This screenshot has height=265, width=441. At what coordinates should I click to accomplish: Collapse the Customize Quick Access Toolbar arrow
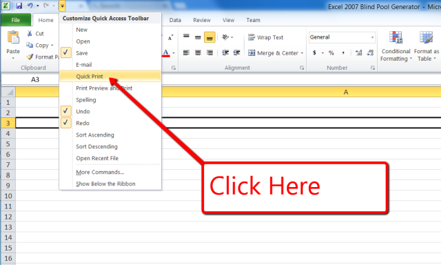(x=62, y=6)
